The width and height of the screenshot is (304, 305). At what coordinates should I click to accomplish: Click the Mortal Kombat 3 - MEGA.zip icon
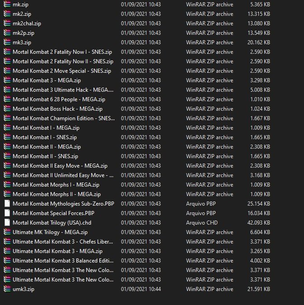7,80
